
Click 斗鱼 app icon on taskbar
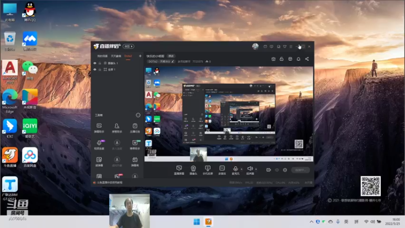tap(209, 222)
